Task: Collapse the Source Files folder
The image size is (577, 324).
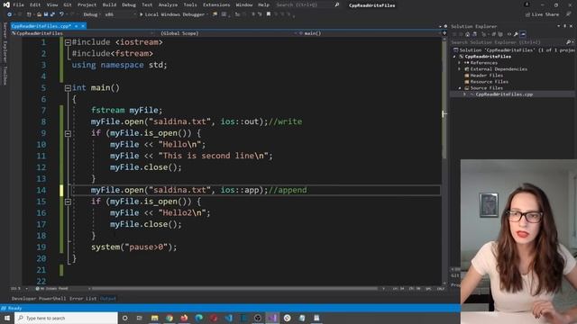Action: 459,88
